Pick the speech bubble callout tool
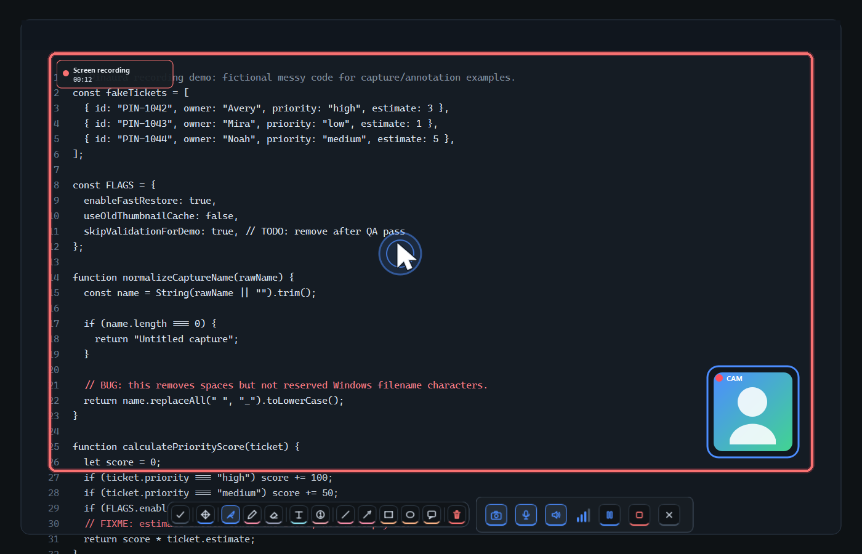Viewport: 862px width, 554px height. coord(432,515)
